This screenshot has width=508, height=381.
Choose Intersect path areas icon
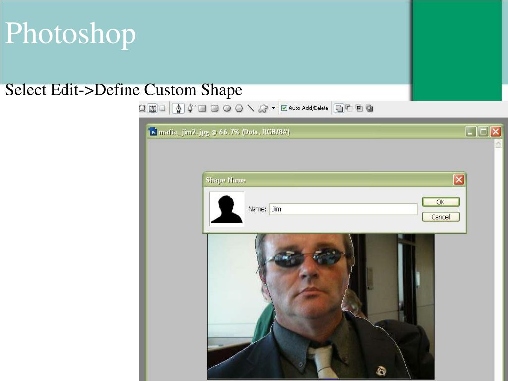click(359, 108)
